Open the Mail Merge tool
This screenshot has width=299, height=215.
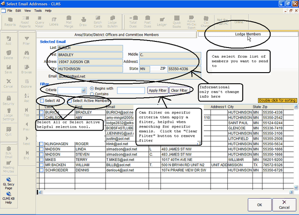69,22
